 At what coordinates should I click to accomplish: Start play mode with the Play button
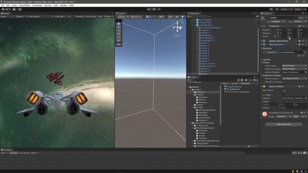click(x=149, y=9)
